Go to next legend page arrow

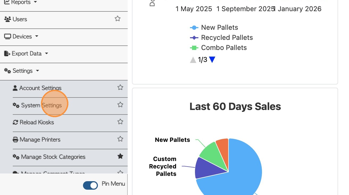click(x=212, y=60)
